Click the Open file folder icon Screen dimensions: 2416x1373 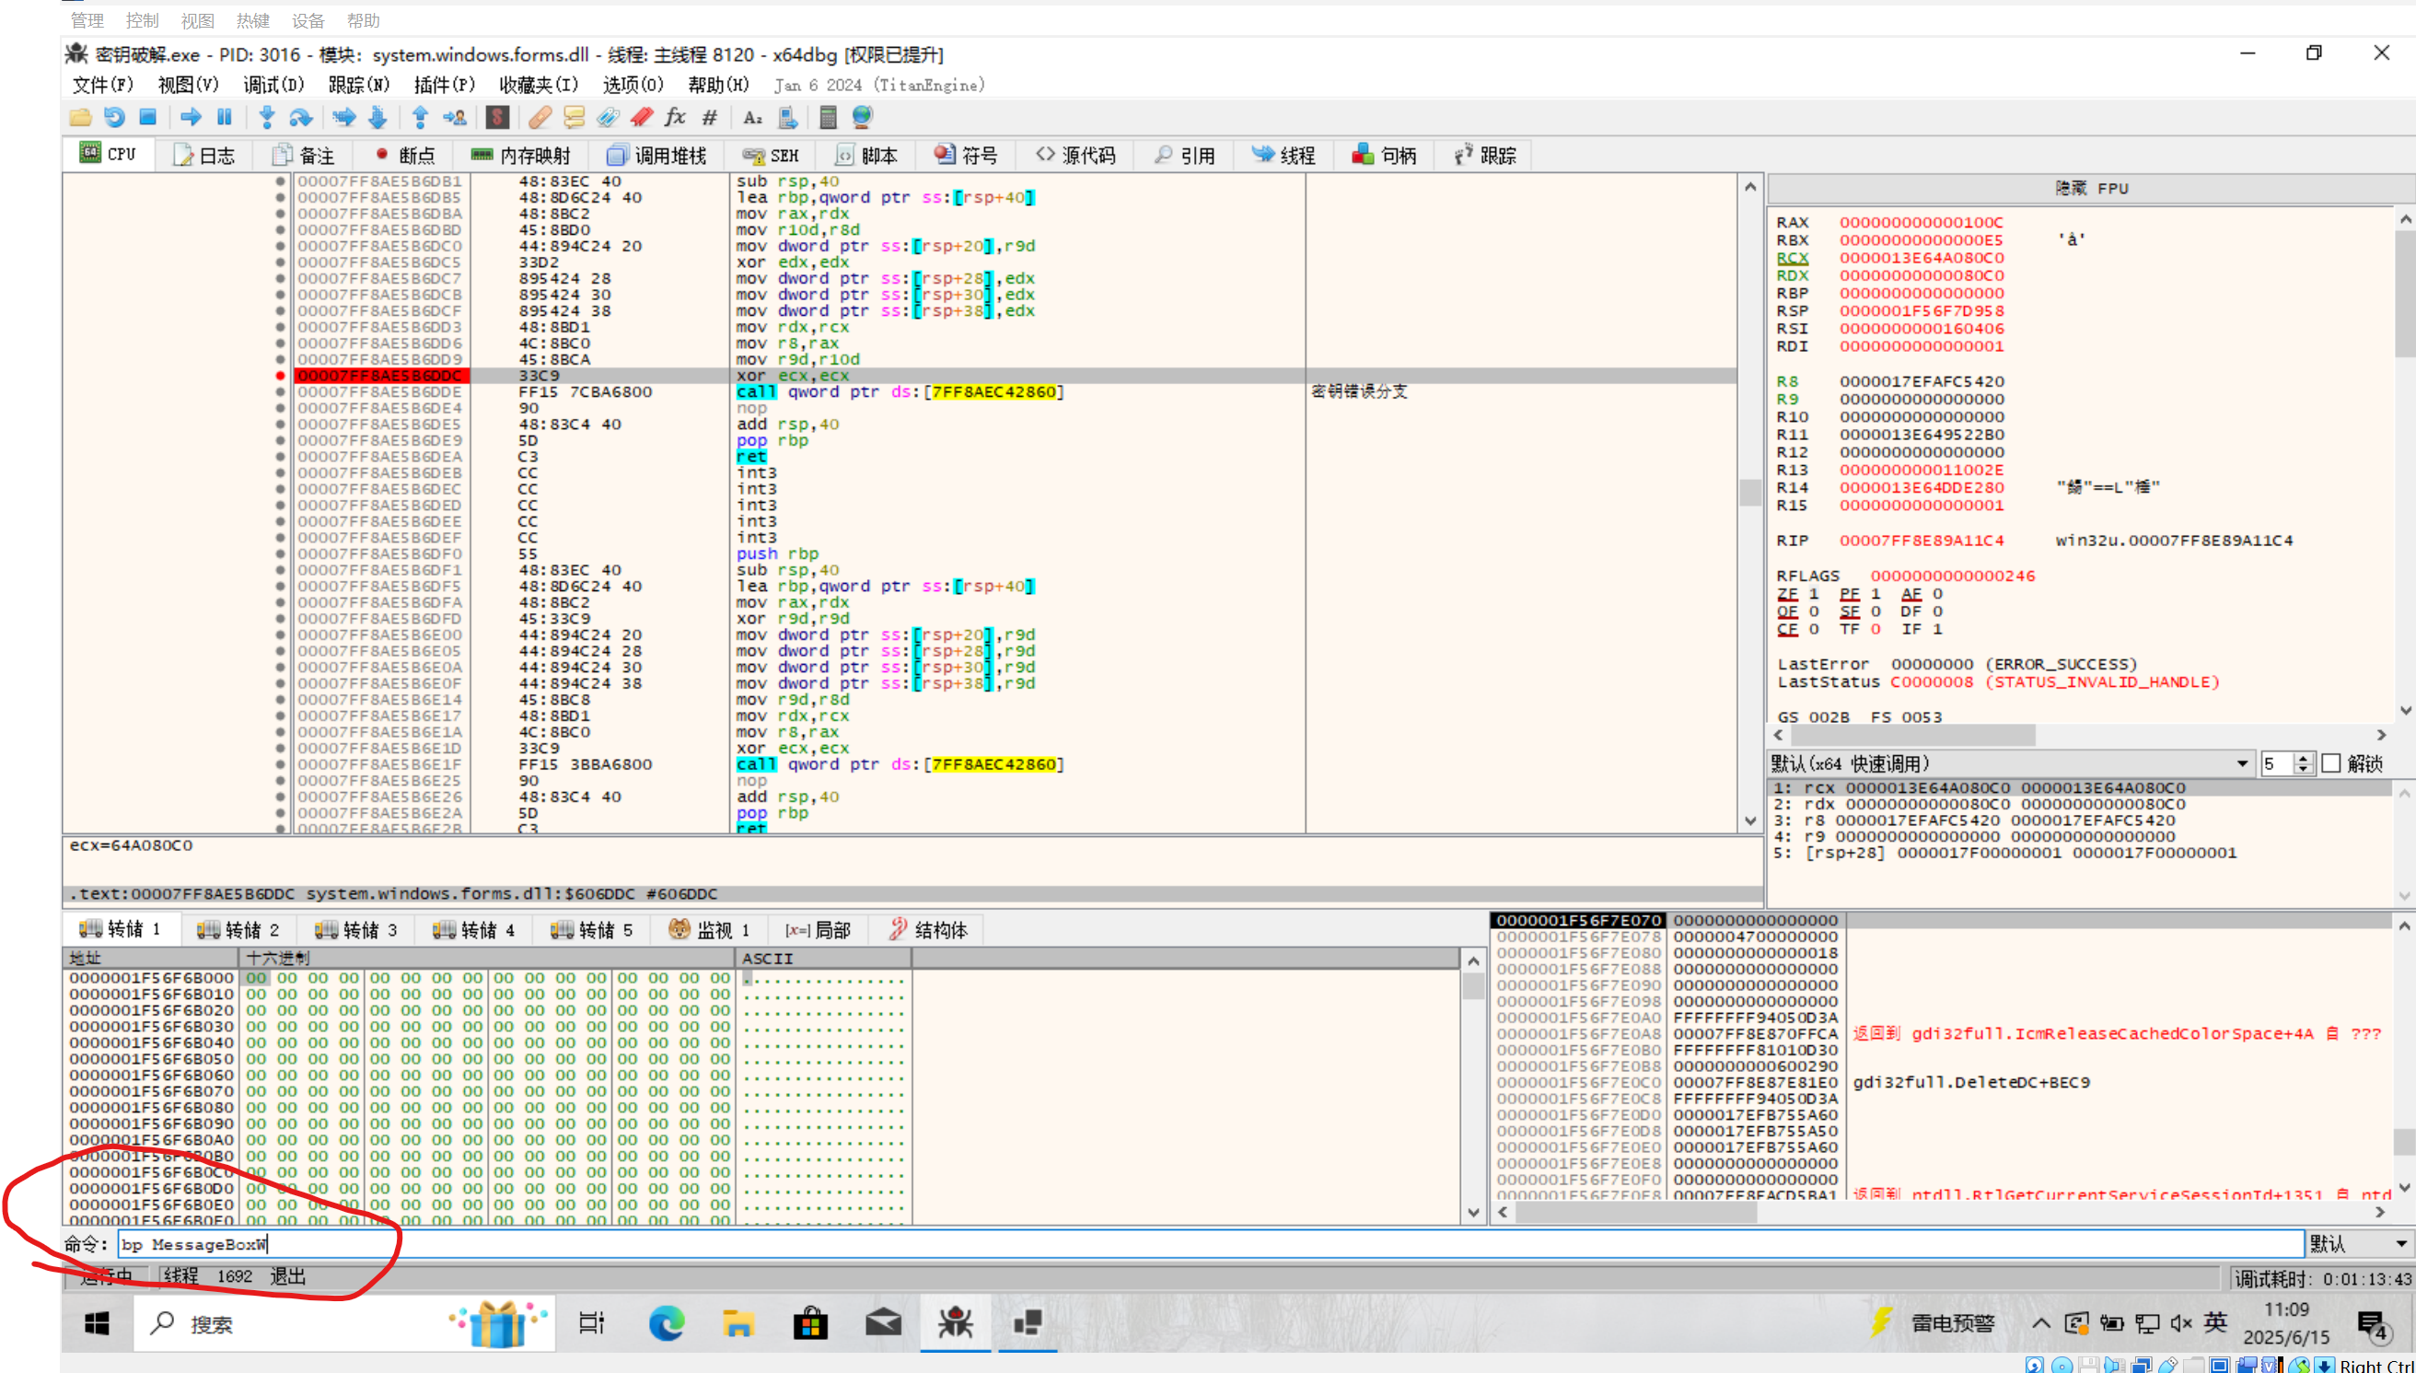(x=80, y=117)
